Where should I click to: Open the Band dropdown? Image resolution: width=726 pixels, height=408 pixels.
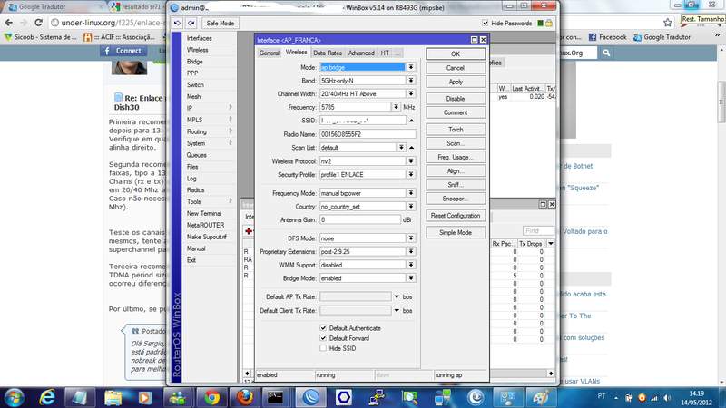411,81
